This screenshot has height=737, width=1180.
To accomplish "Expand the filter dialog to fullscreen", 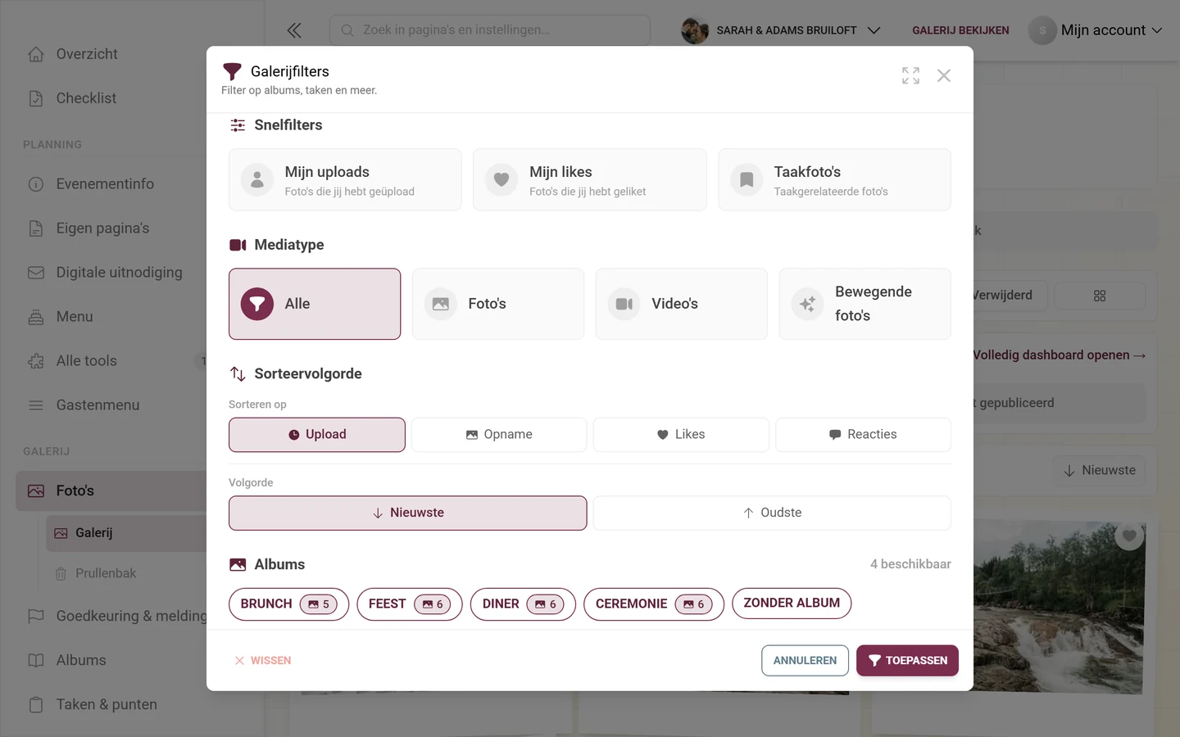I will click(x=910, y=75).
